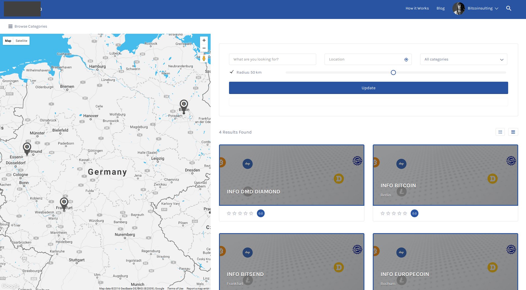Click the radius slider handle
Image resolution: width=526 pixels, height=290 pixels.
pyautogui.click(x=393, y=72)
